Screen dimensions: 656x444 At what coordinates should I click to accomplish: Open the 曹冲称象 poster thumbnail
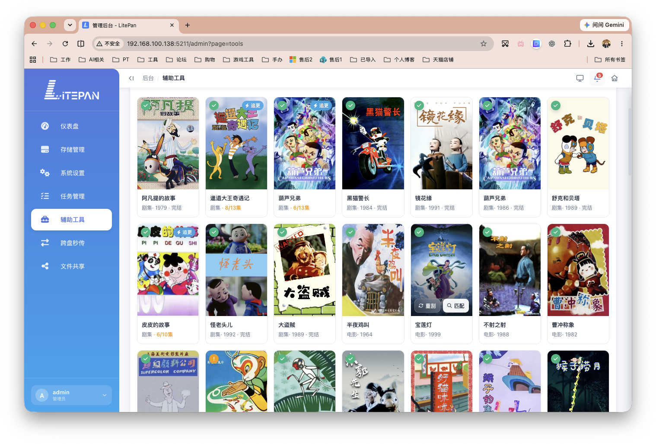[578, 270]
